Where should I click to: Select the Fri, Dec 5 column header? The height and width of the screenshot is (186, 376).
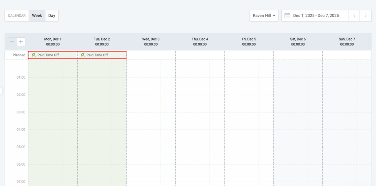[249, 42]
